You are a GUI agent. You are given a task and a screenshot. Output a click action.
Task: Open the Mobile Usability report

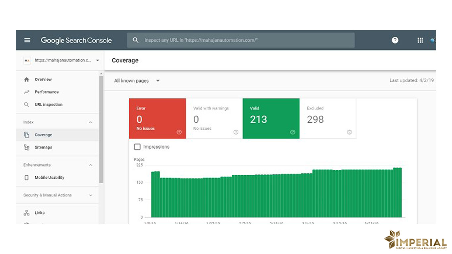pos(49,178)
